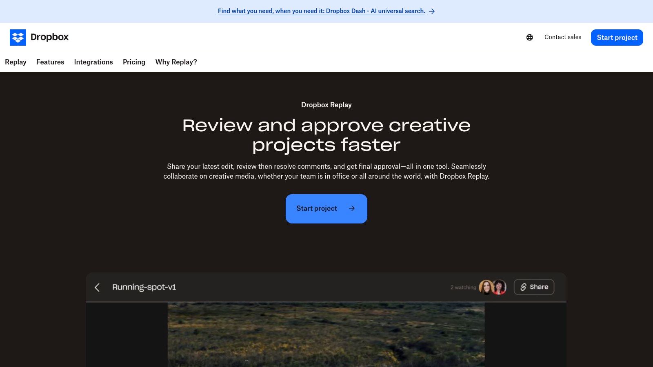
Task: Open the Pricing navigation item
Action: click(134, 62)
